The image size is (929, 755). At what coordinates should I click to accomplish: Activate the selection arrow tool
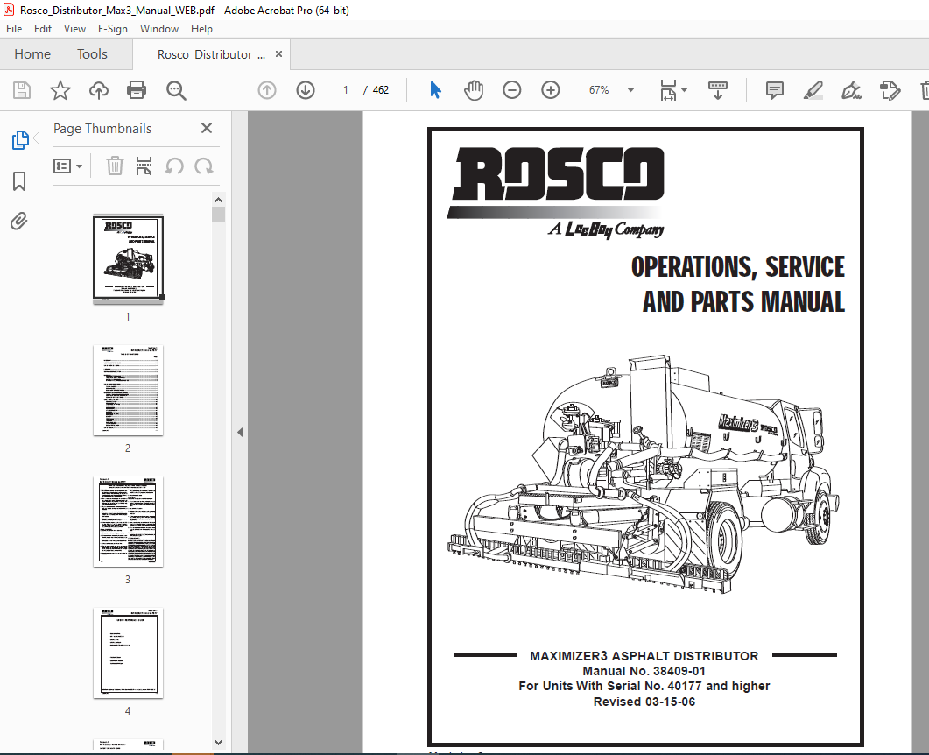click(x=435, y=90)
